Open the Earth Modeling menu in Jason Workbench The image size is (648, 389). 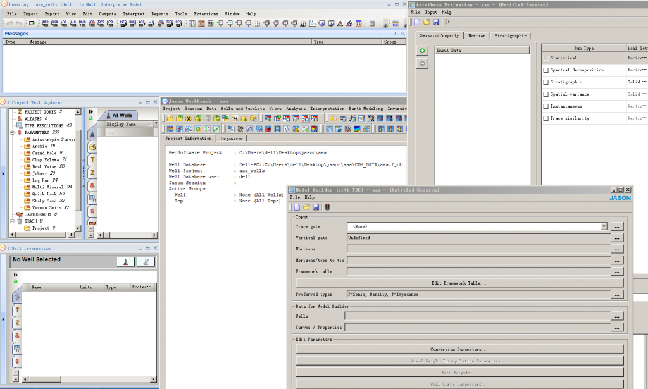tap(366, 109)
